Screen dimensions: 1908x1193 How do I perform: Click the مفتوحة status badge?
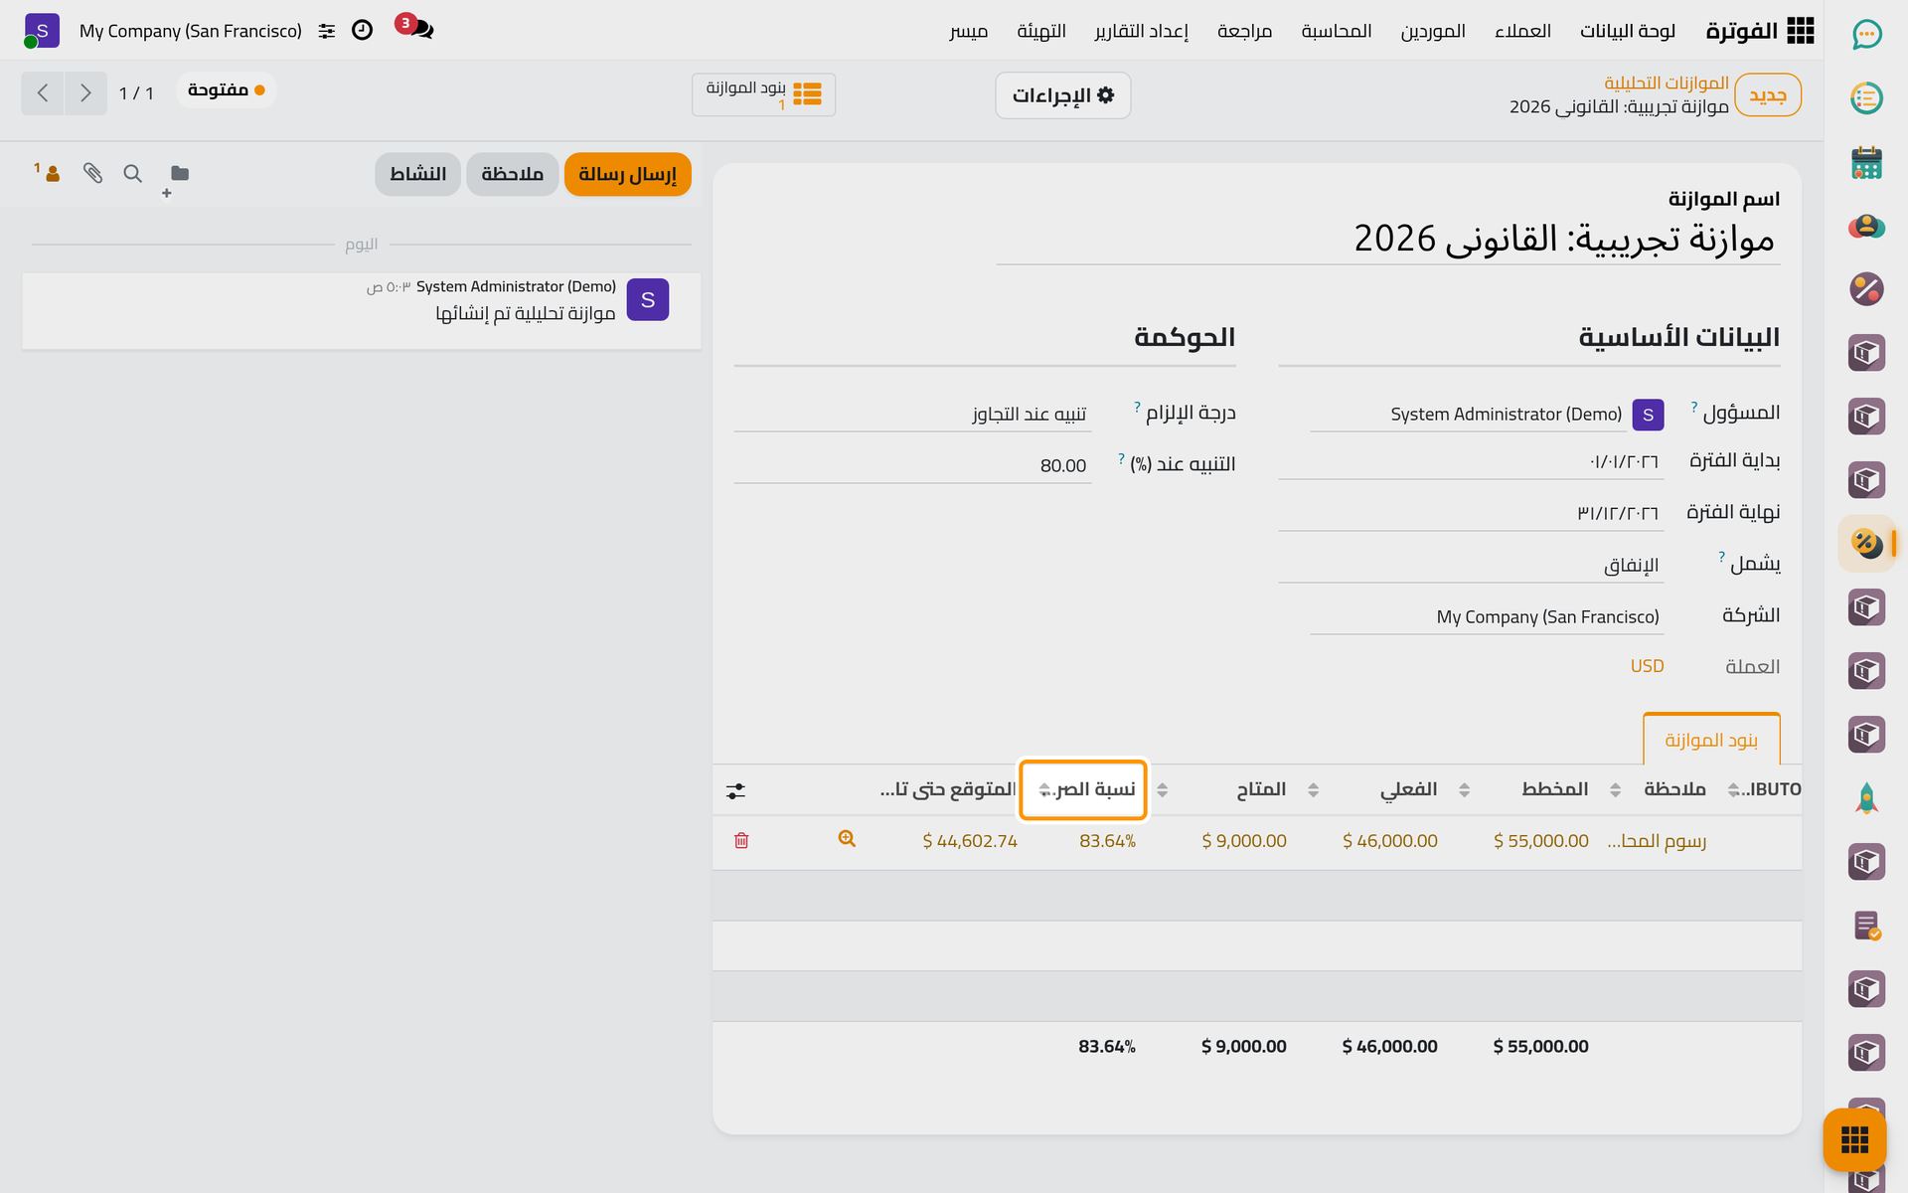(226, 89)
